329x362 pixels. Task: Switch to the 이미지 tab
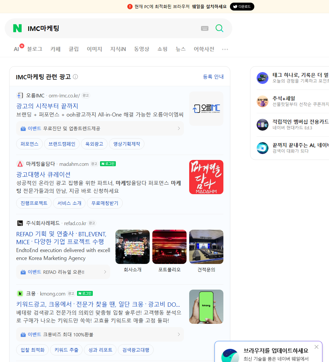tap(94, 49)
